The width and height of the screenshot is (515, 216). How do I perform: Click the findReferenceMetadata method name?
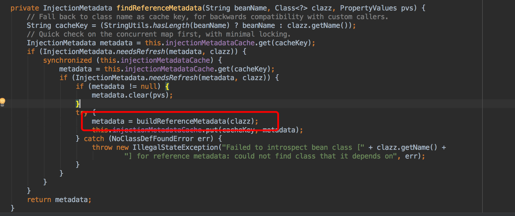159,8
